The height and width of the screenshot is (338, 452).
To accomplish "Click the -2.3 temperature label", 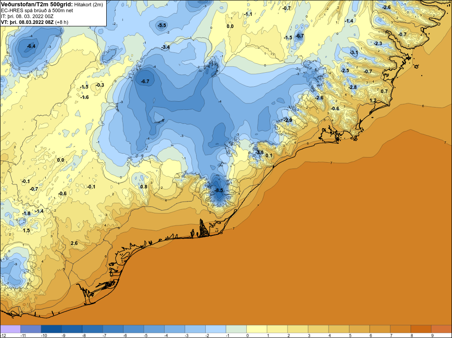I will (377, 43).
